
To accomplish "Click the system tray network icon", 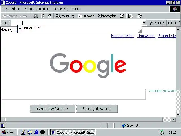I will coord(162,133).
